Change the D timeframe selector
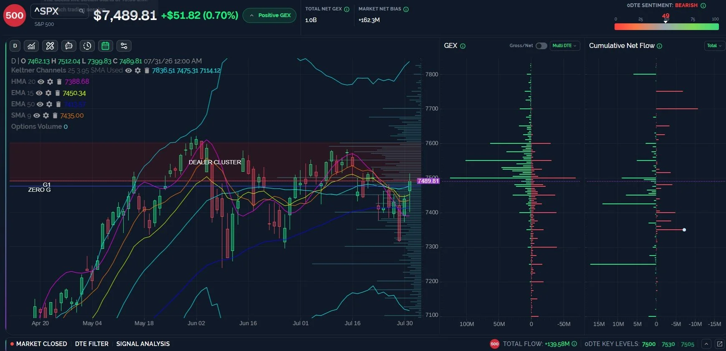Viewport: 726px width, 351px height. [x=15, y=46]
